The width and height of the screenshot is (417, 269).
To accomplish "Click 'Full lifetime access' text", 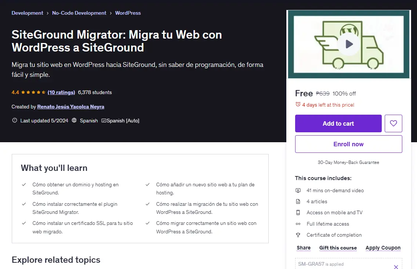I will (x=328, y=224).
